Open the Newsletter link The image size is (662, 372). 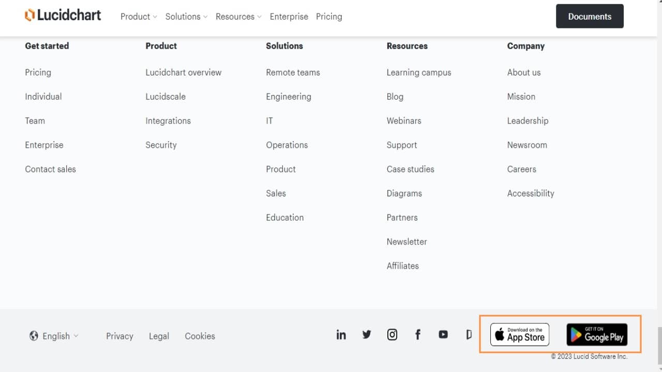point(407,242)
